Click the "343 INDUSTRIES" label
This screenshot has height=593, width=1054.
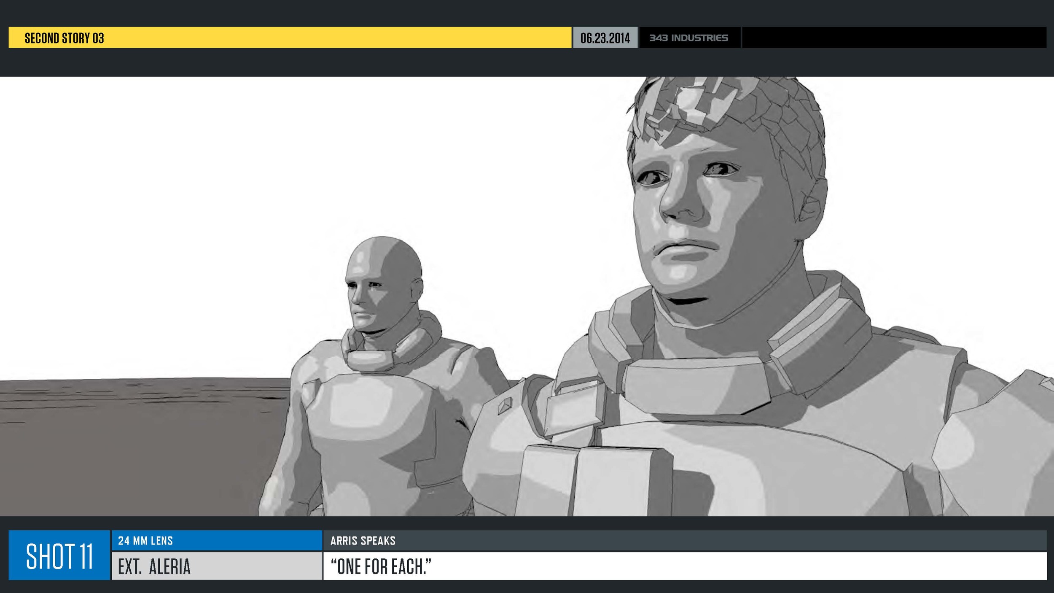pos(688,38)
